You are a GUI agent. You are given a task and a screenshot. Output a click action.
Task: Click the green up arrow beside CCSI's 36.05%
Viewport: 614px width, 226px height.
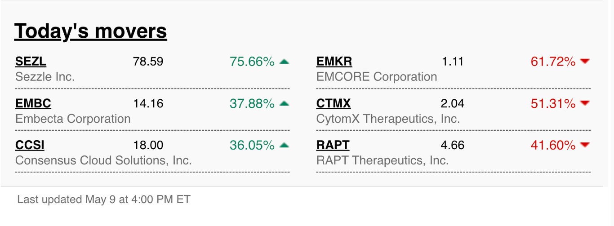[284, 145]
